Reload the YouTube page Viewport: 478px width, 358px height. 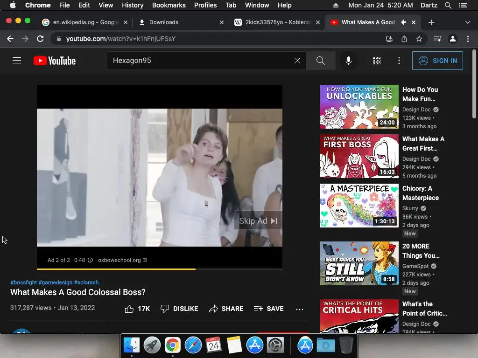[x=40, y=39]
